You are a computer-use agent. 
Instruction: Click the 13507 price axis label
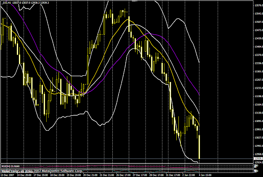click(x=259, y=22)
